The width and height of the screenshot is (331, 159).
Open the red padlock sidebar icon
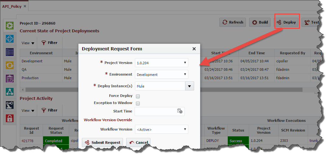[10, 118]
